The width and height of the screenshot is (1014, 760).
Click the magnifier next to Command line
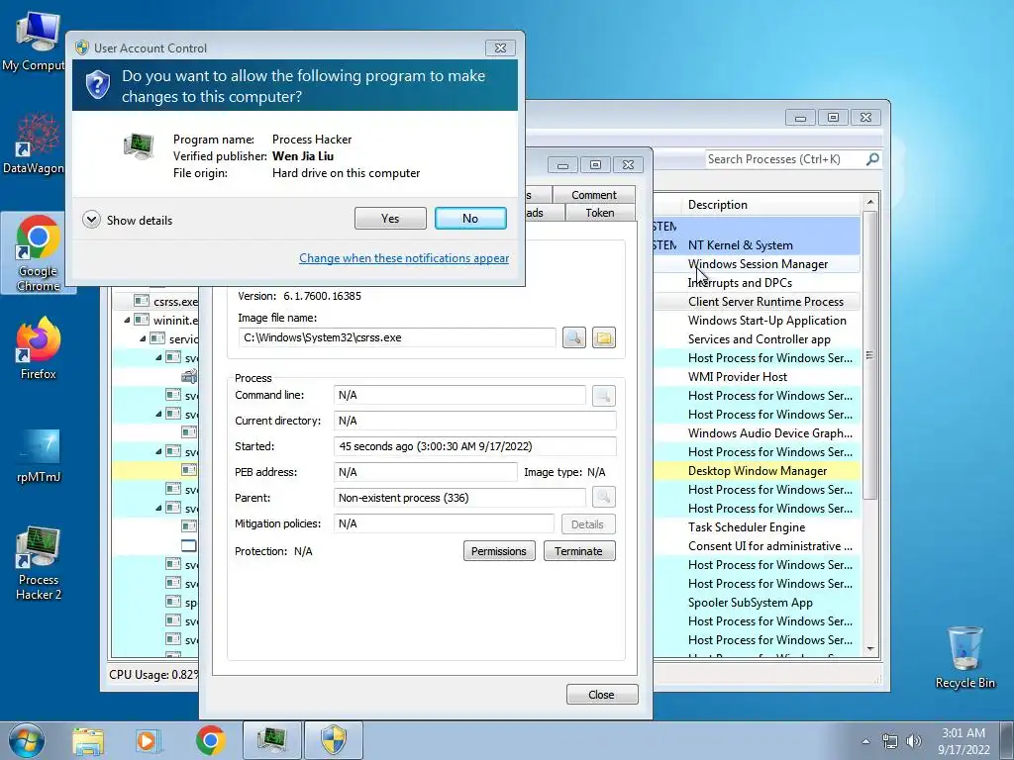[603, 395]
